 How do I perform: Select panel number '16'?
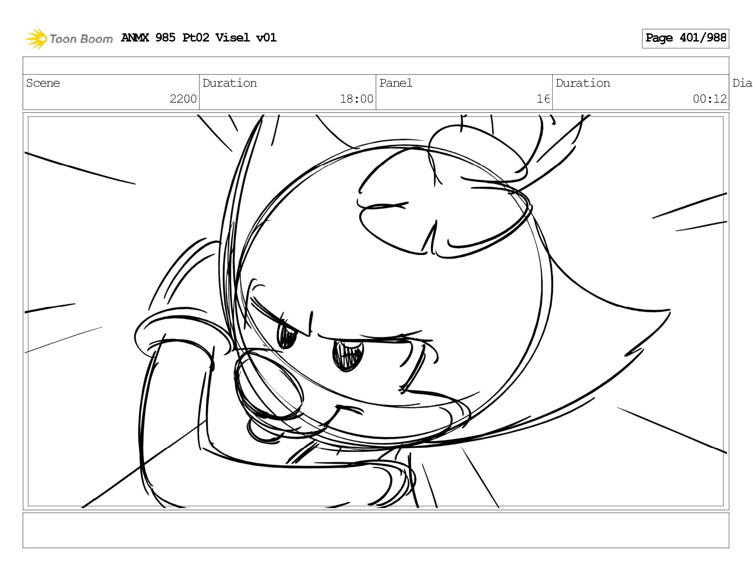(x=543, y=99)
